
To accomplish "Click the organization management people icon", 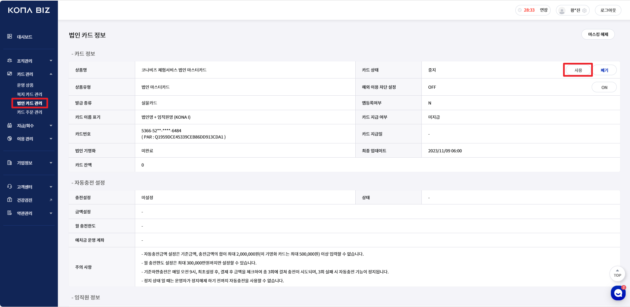I will point(10,61).
